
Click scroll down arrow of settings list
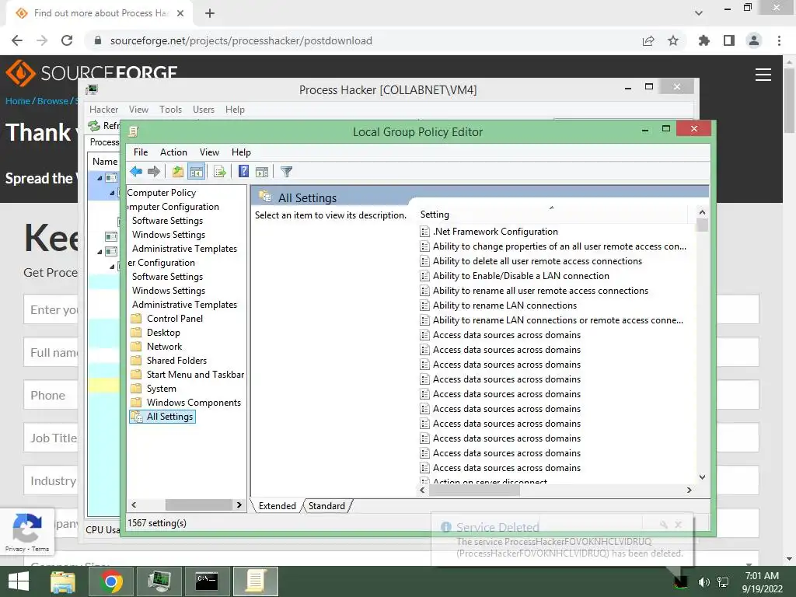(702, 477)
